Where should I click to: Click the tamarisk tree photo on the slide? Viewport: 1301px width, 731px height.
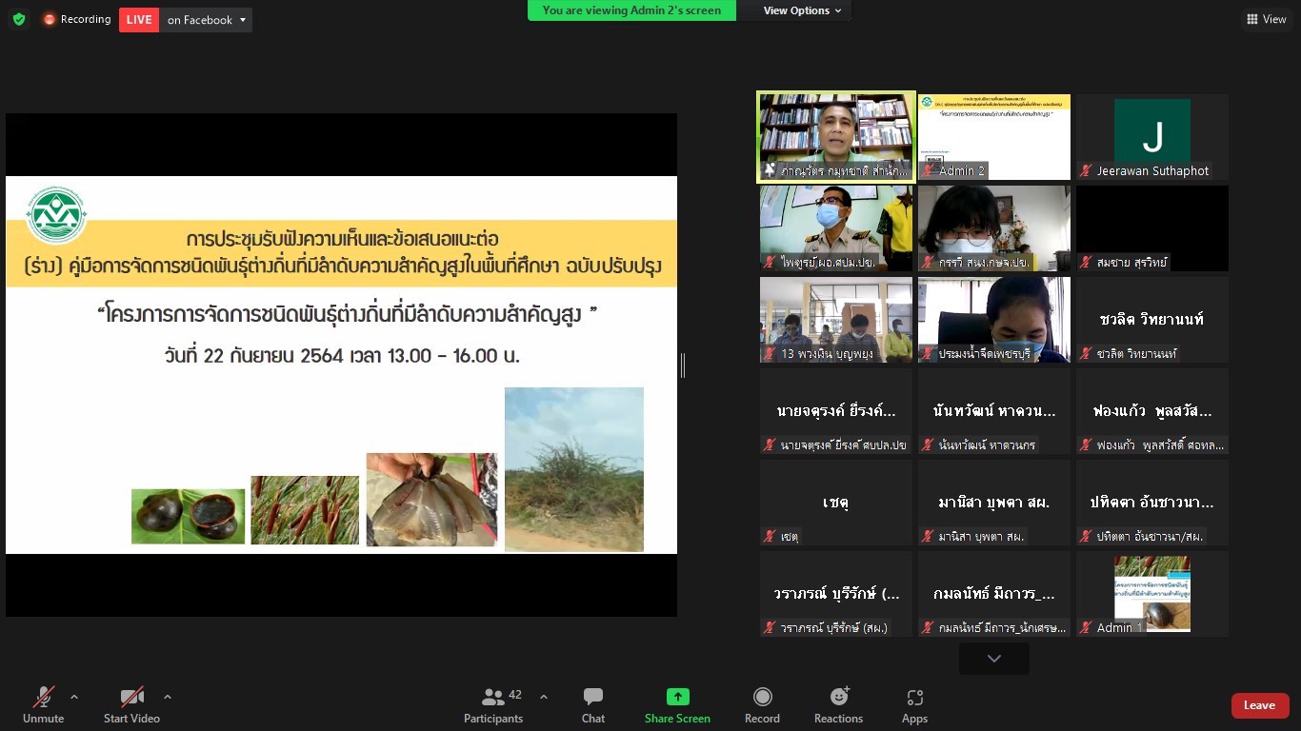coord(574,469)
